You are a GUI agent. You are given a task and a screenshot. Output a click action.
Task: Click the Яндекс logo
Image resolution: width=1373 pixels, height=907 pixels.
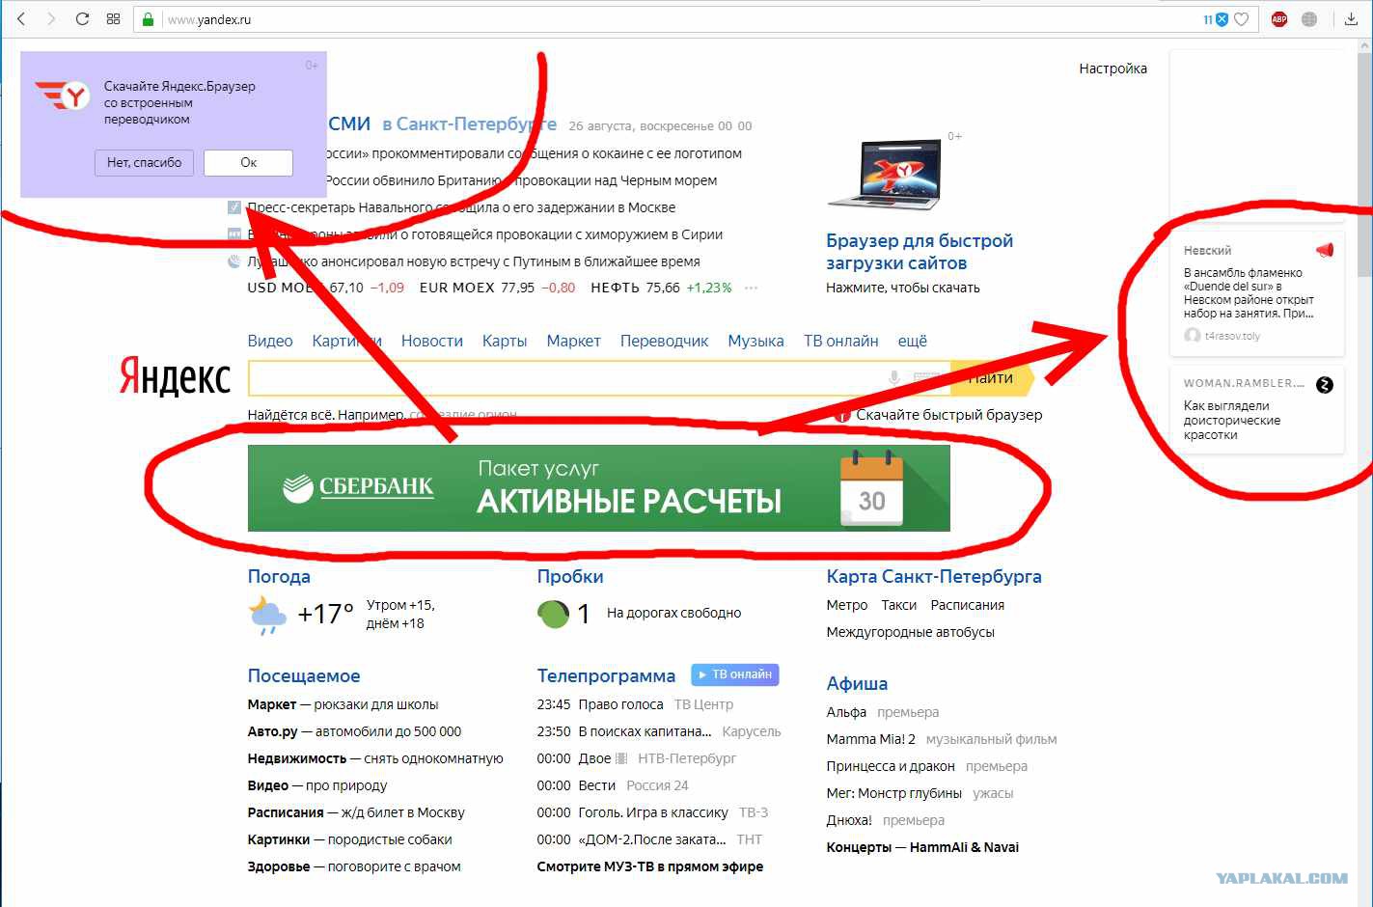175,377
